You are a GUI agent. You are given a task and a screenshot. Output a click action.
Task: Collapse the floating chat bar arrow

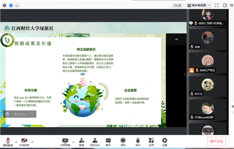pyautogui.click(x=32, y=114)
